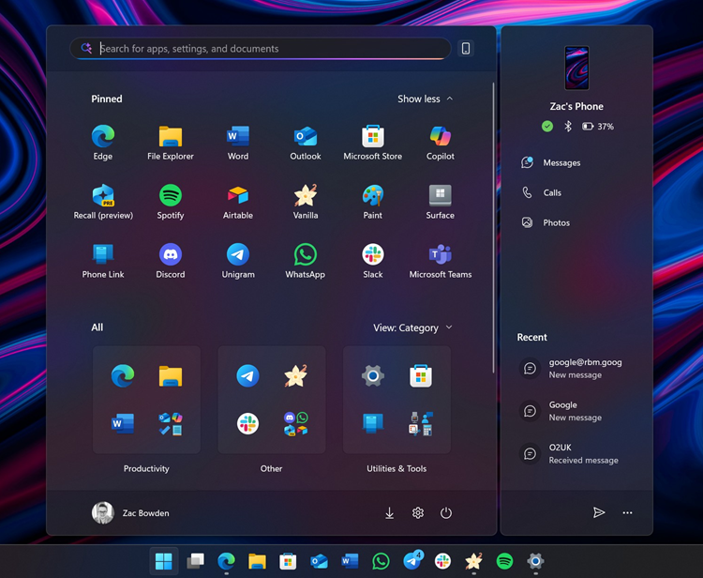Open Zac Bowden user account menu
The height and width of the screenshot is (578, 703).
tap(130, 512)
